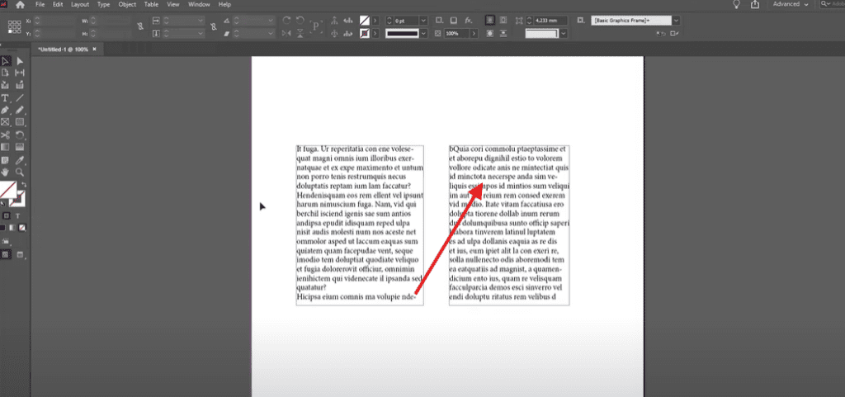This screenshot has height=397, width=845.
Task: Select the Pen tool
Action: (x=6, y=110)
